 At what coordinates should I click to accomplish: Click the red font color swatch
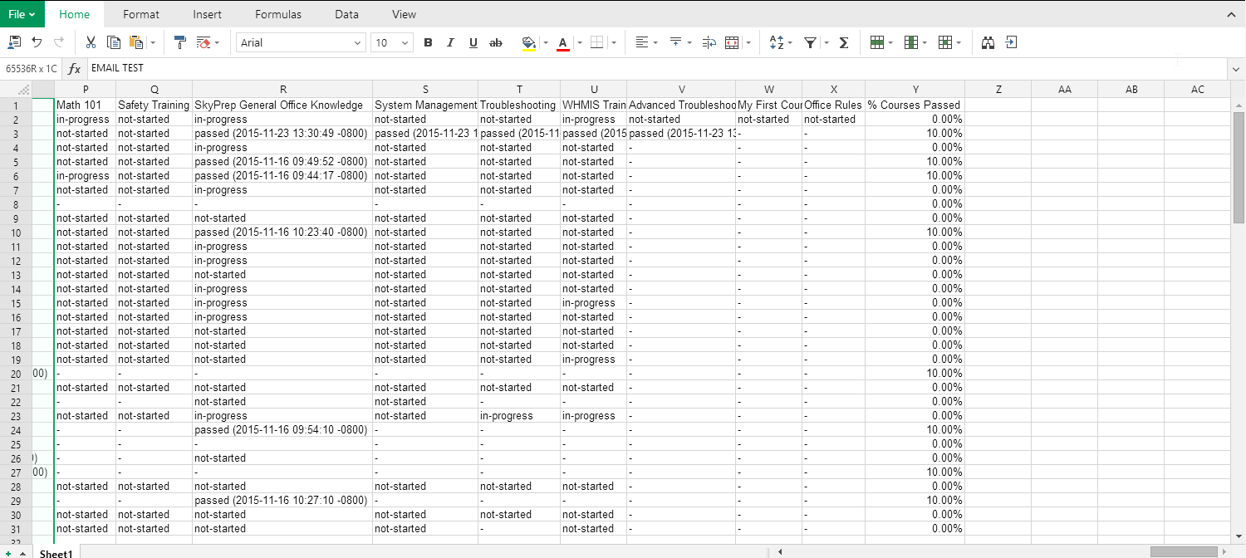pyautogui.click(x=562, y=42)
